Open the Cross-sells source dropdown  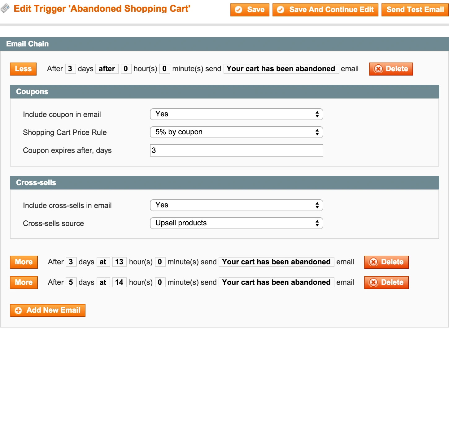[236, 223]
